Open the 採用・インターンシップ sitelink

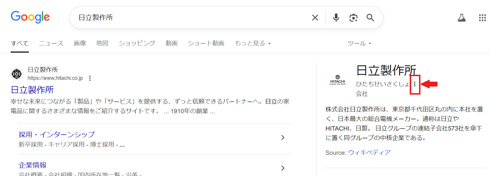click(x=57, y=134)
